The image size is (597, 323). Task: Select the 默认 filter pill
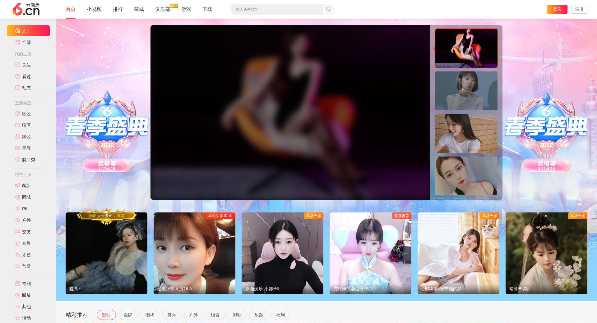[x=106, y=315]
